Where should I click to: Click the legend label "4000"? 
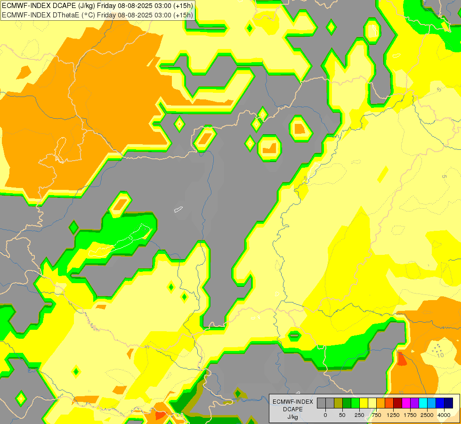click(x=444, y=415)
